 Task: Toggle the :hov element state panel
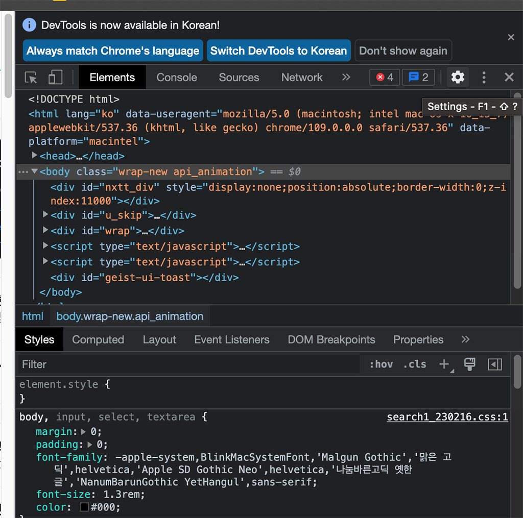[x=381, y=364]
